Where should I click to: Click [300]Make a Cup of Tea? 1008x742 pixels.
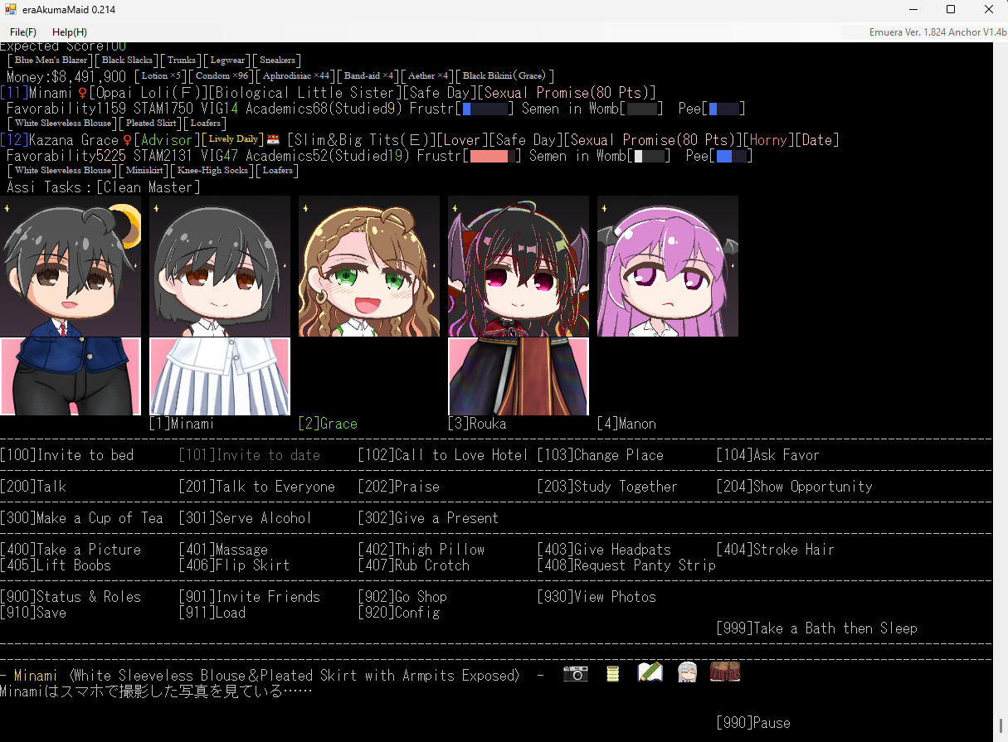point(81,518)
